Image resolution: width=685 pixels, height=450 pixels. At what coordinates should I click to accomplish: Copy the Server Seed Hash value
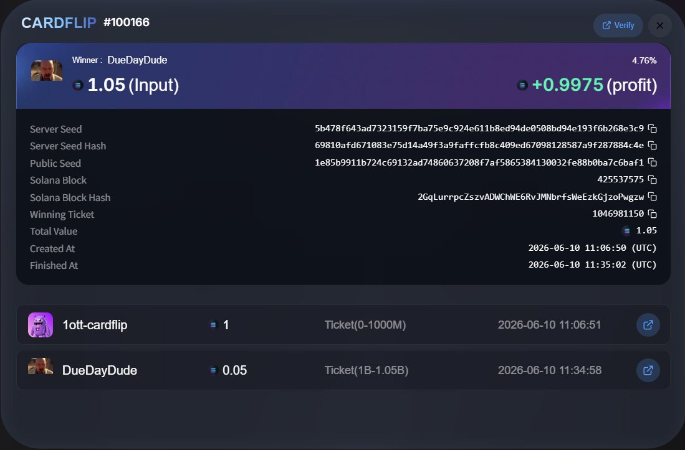pyautogui.click(x=652, y=145)
